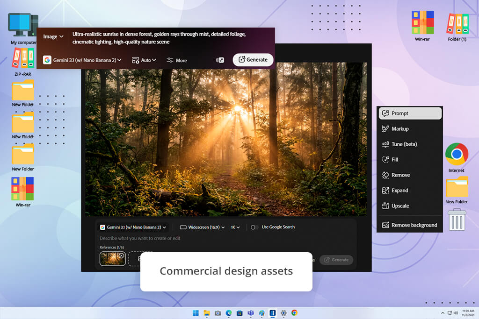Select the forest reference thumbnail

click(112, 259)
